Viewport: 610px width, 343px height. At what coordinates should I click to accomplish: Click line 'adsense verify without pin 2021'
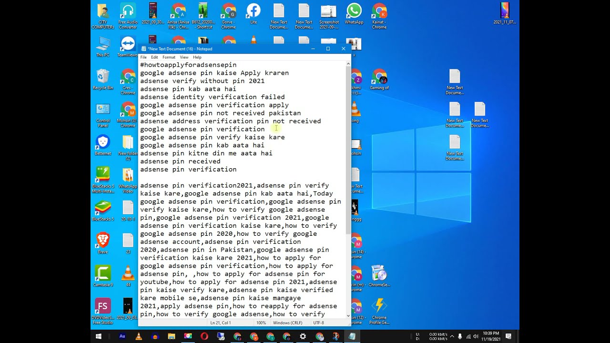[202, 81]
